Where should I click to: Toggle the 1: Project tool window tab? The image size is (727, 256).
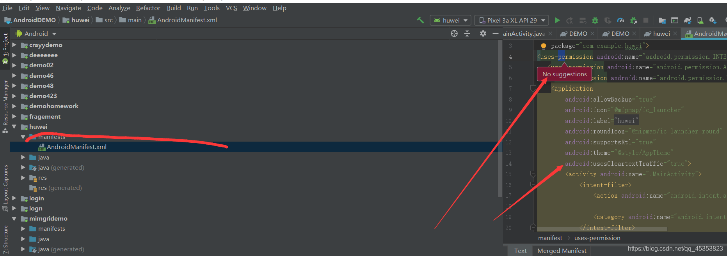[5, 48]
